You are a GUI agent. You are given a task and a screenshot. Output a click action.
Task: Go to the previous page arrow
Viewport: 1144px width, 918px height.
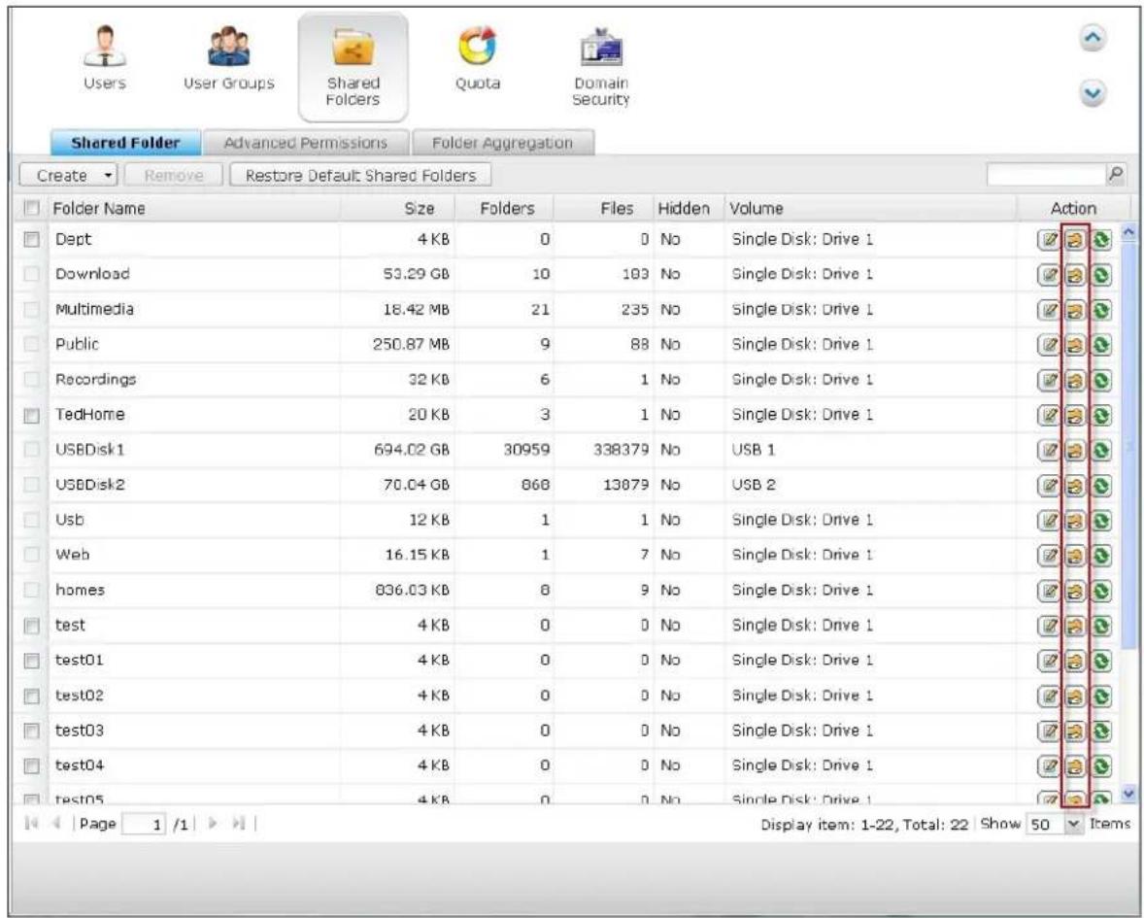pos(55,823)
